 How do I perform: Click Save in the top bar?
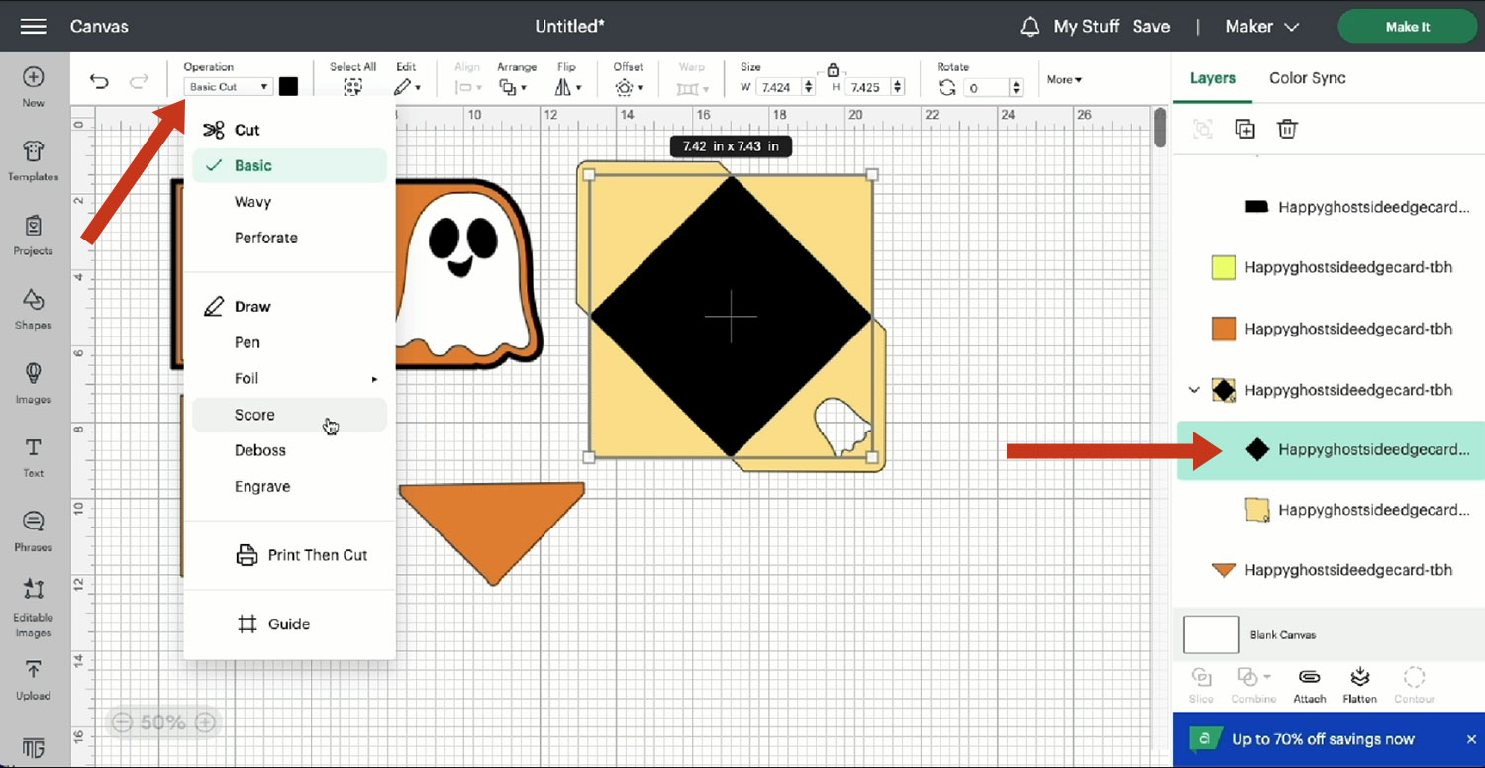tap(1150, 27)
